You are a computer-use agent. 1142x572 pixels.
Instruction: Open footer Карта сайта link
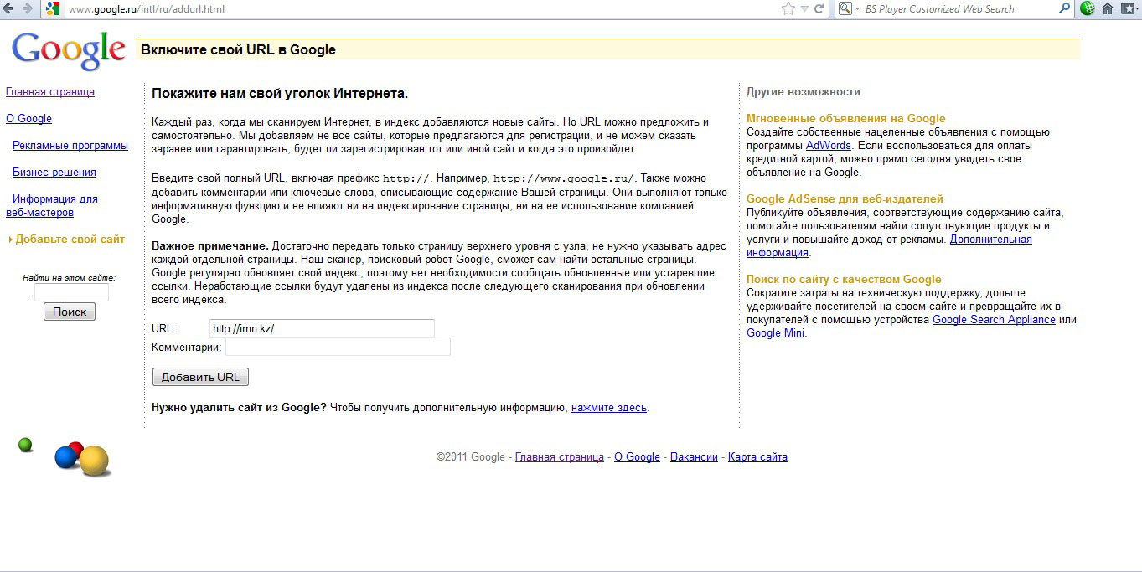[757, 457]
